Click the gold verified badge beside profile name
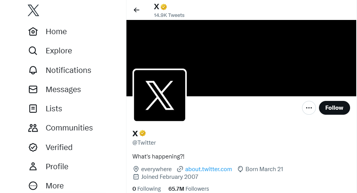Screen dimensions: 357x193 pyautogui.click(x=143, y=133)
